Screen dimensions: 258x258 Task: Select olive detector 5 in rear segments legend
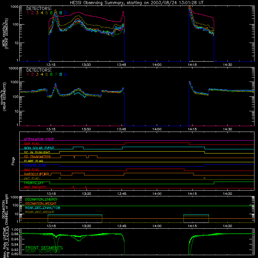click(x=46, y=74)
